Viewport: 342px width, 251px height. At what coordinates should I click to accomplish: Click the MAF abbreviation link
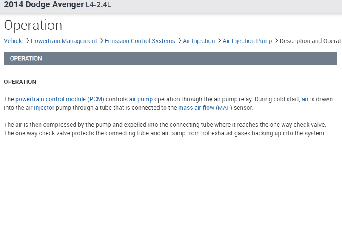[x=224, y=108]
